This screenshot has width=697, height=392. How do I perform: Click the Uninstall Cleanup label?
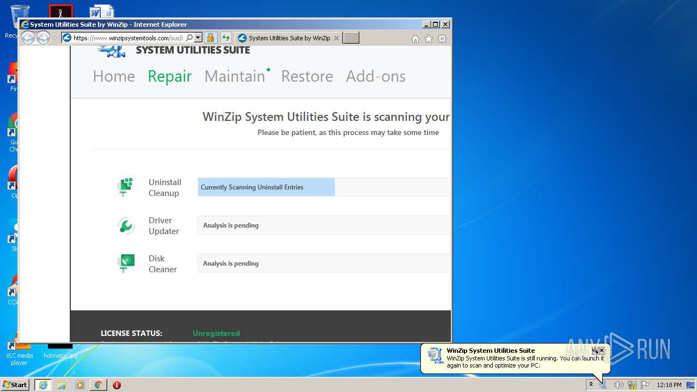[x=165, y=187]
